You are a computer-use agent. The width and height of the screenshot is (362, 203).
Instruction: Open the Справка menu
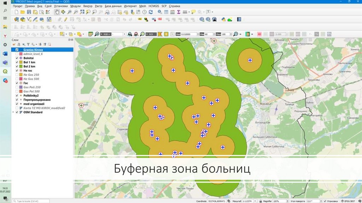[174, 6]
